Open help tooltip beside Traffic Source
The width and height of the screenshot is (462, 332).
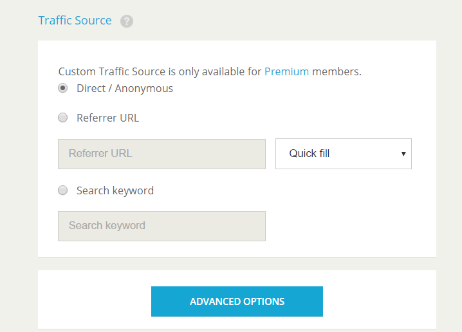(127, 21)
